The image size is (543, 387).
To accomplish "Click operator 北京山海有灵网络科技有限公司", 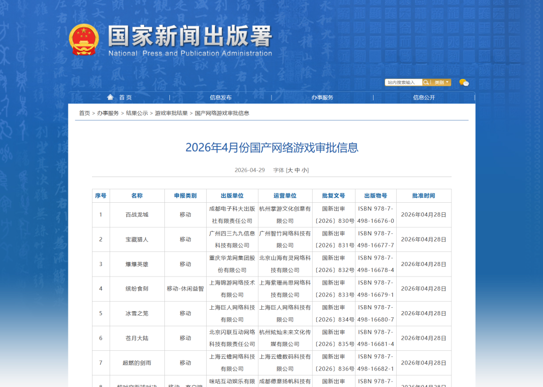I will [285, 264].
